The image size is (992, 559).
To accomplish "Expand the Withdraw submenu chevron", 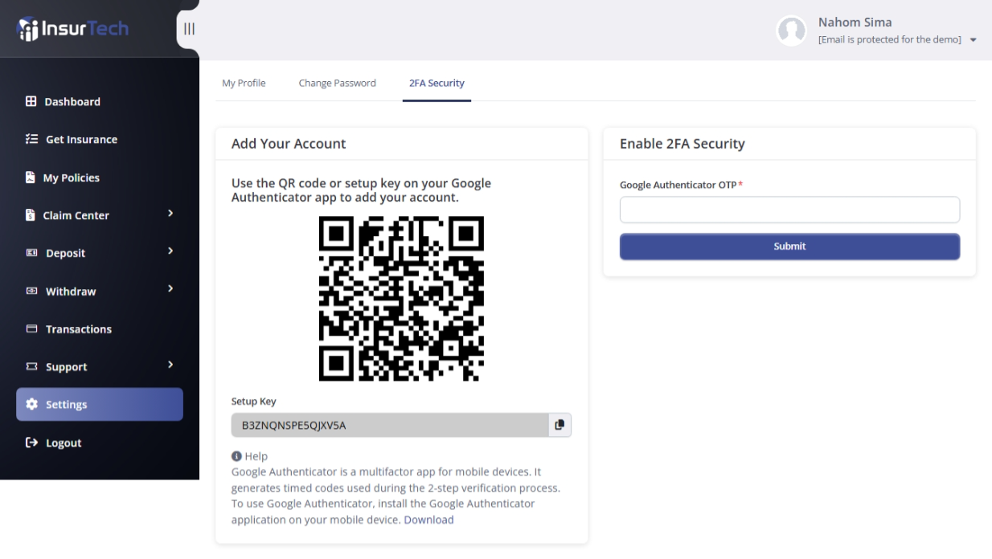I will point(170,289).
